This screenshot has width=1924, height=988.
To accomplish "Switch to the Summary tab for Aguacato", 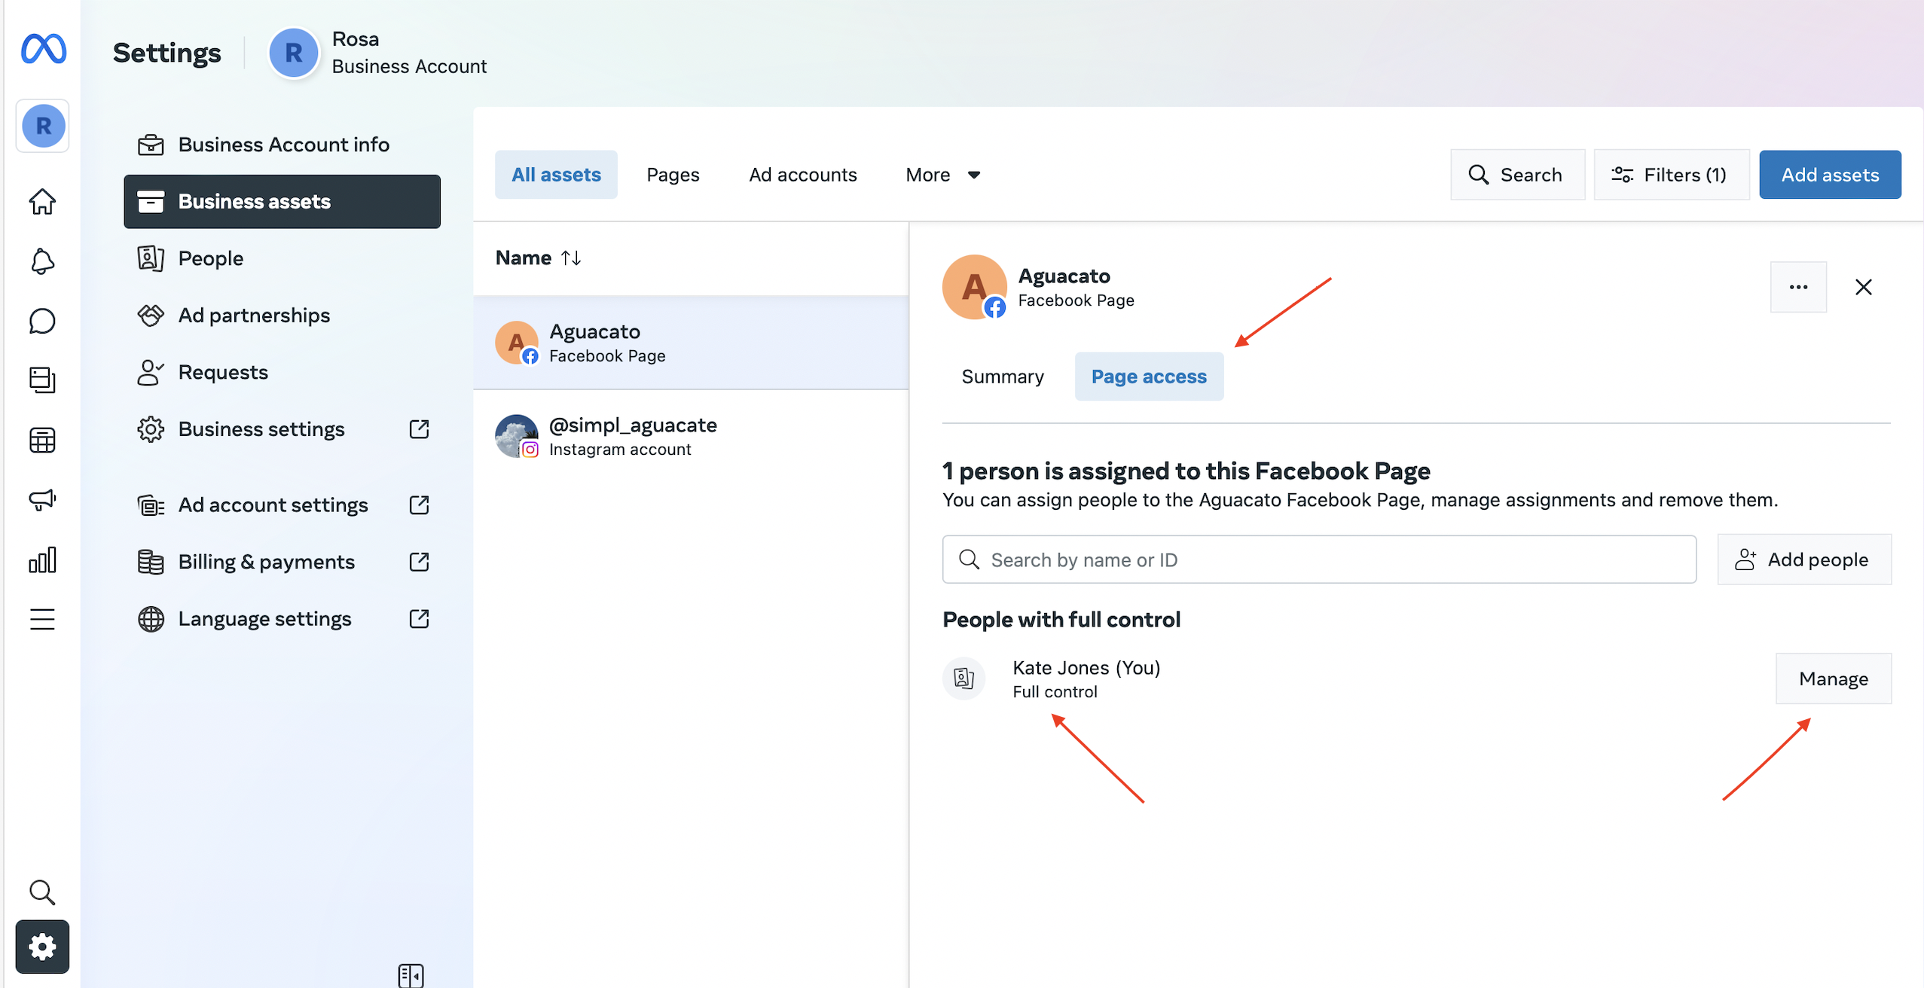I will click(x=1002, y=376).
